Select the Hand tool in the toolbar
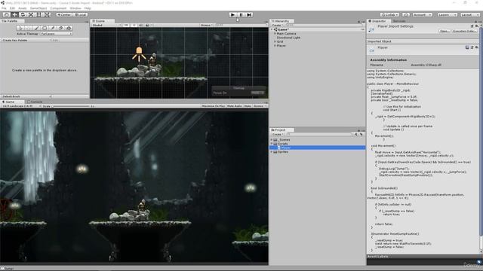The height and width of the screenshot is (271, 483). pos(6,14)
